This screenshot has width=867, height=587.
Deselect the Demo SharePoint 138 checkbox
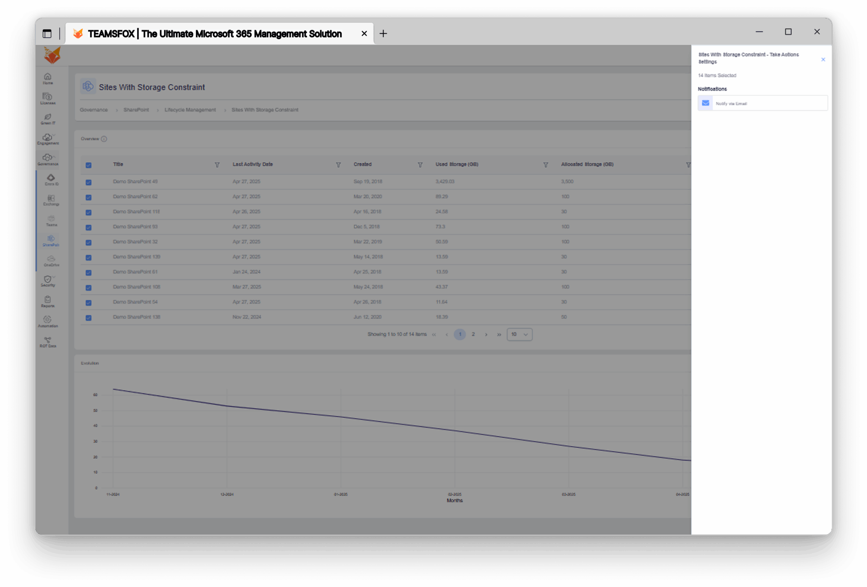pos(89,318)
